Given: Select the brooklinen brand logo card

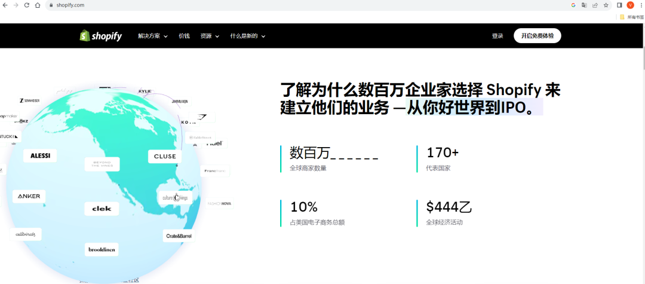Looking at the screenshot, I should coord(102,249).
